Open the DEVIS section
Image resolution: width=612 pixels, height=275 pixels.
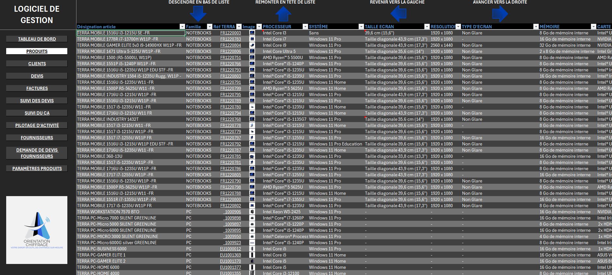pos(37,76)
